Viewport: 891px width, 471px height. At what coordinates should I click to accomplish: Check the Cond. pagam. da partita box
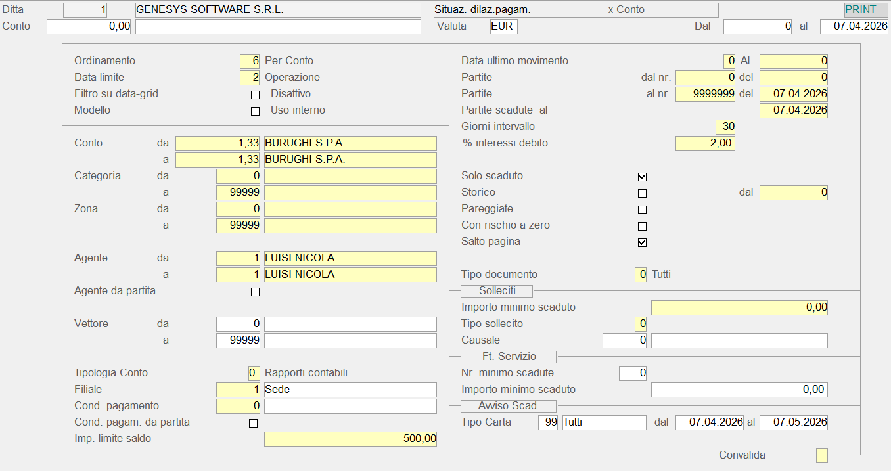coord(253,423)
